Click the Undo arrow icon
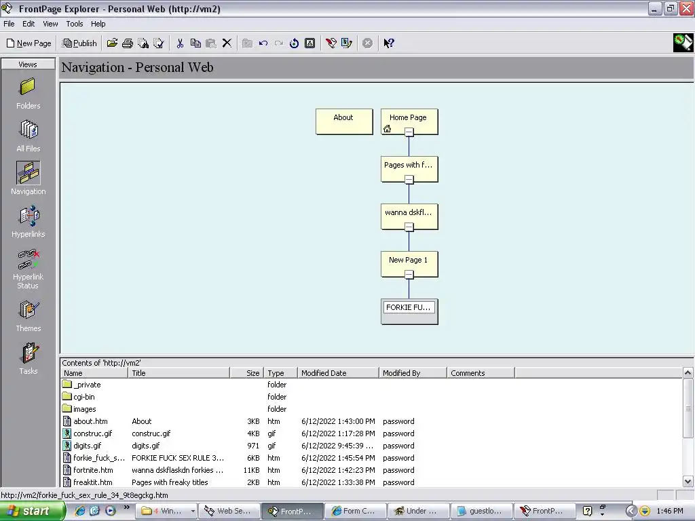This screenshot has width=695, height=521. pyautogui.click(x=263, y=43)
